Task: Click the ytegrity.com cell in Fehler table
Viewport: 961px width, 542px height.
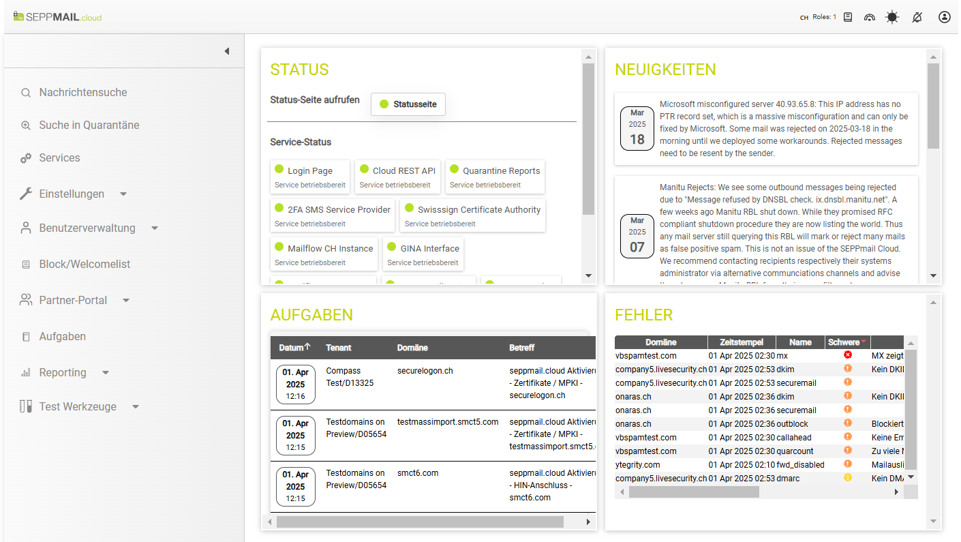Action: (638, 465)
